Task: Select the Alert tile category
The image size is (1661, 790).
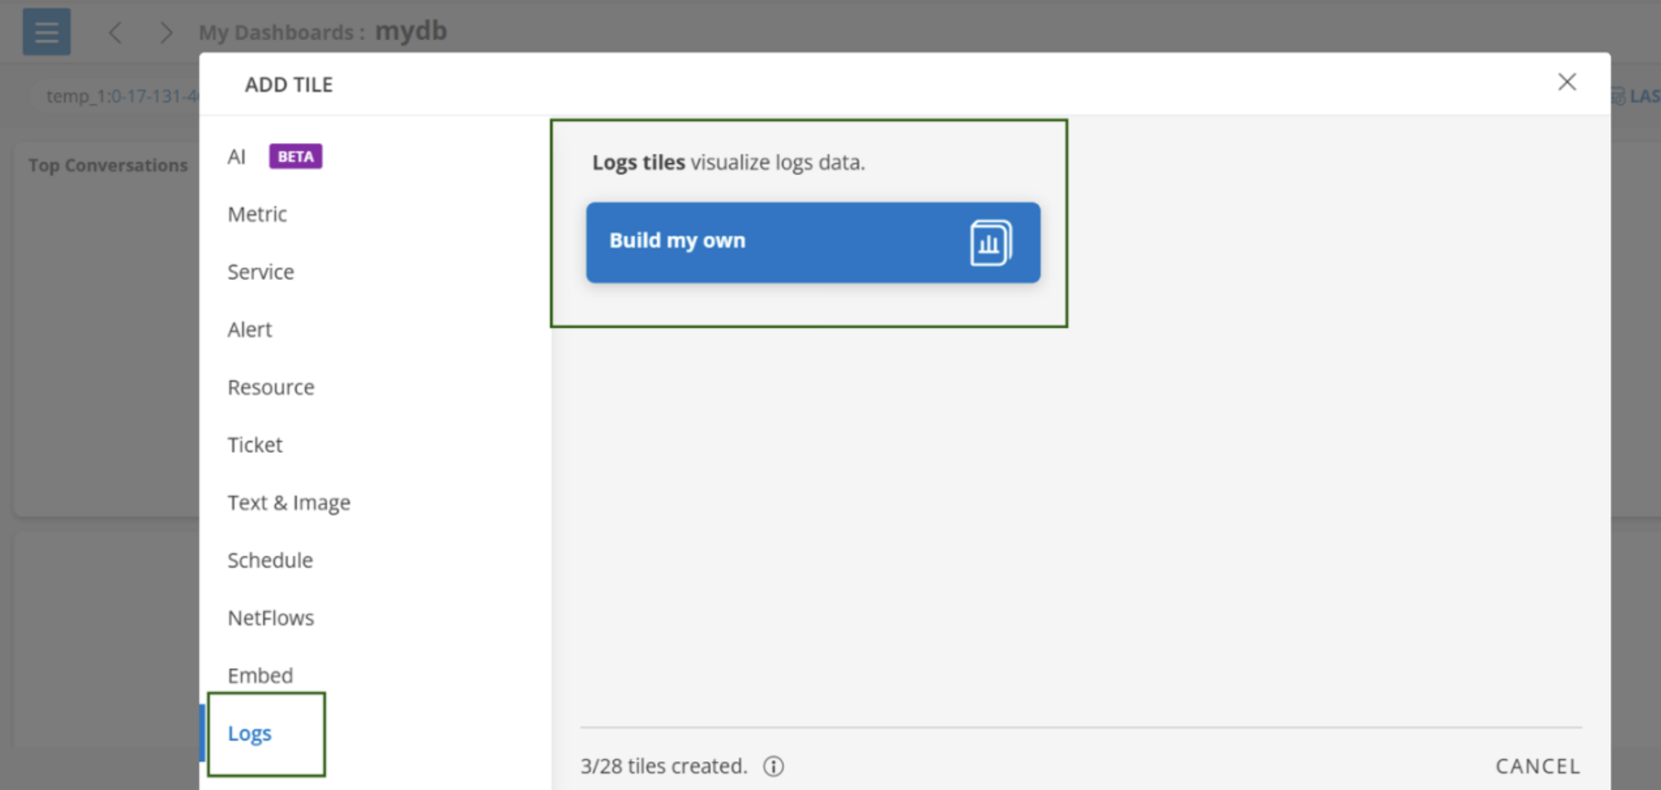Action: 249,329
